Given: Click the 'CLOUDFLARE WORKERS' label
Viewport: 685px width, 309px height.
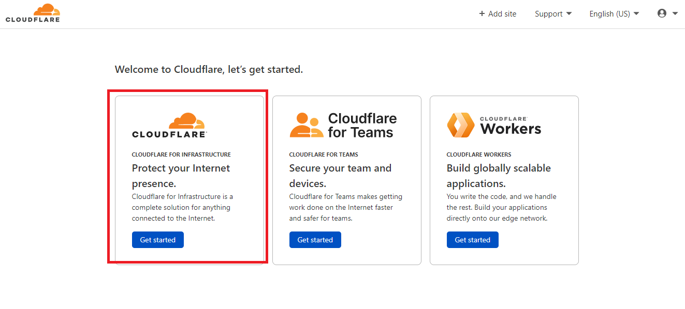Looking at the screenshot, I should [x=479, y=154].
